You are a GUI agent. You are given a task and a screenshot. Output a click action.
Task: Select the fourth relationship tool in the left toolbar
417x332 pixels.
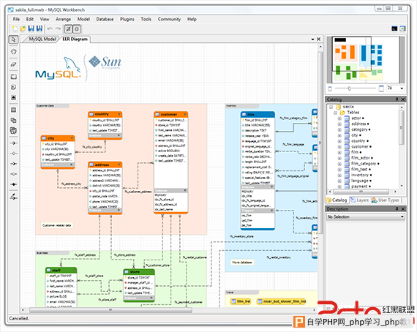pyautogui.click(x=14, y=174)
